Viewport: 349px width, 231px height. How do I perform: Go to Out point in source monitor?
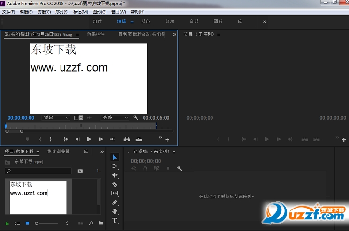(x=113, y=139)
